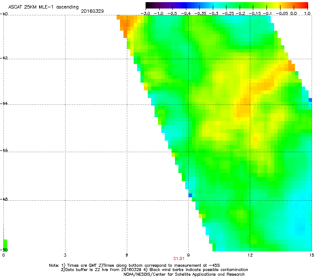This screenshot has width=315, height=277.
Task: Pick the cyan section of the color bar
Action: (215, 5)
